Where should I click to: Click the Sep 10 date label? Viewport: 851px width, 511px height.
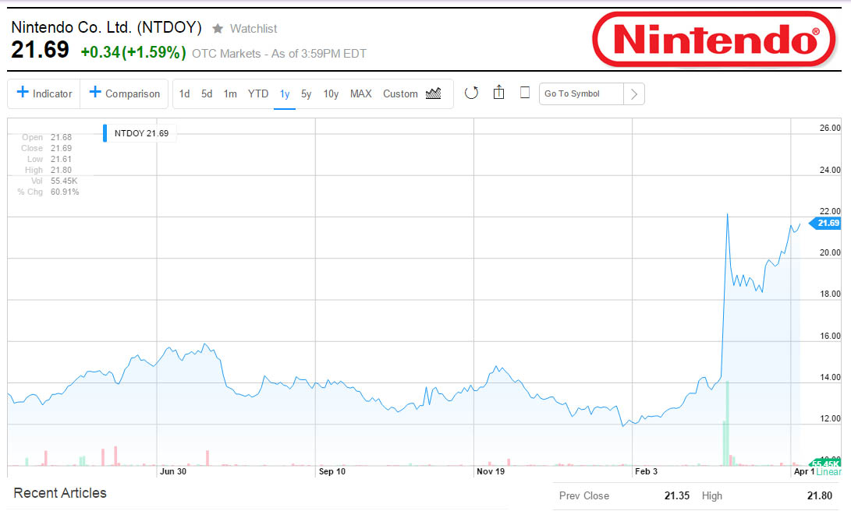tap(332, 471)
